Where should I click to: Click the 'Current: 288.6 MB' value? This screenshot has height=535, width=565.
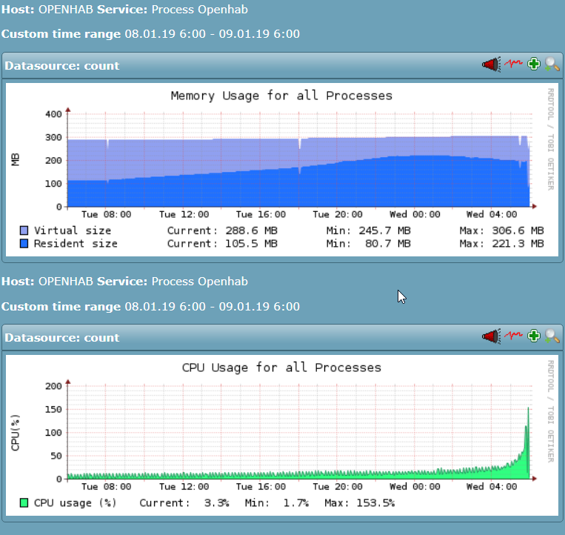pyautogui.click(x=222, y=230)
